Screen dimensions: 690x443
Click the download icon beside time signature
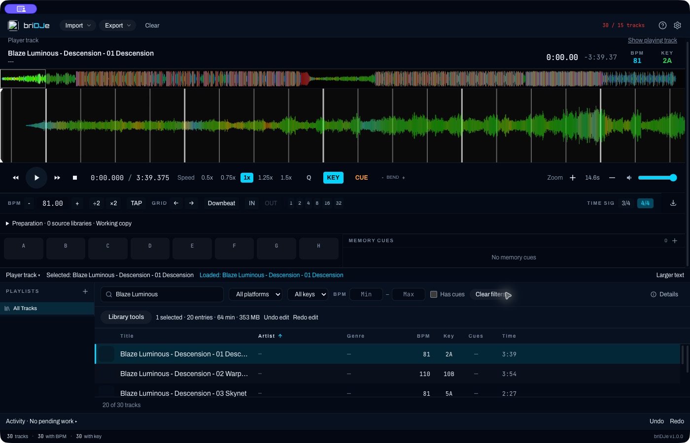coord(673,203)
